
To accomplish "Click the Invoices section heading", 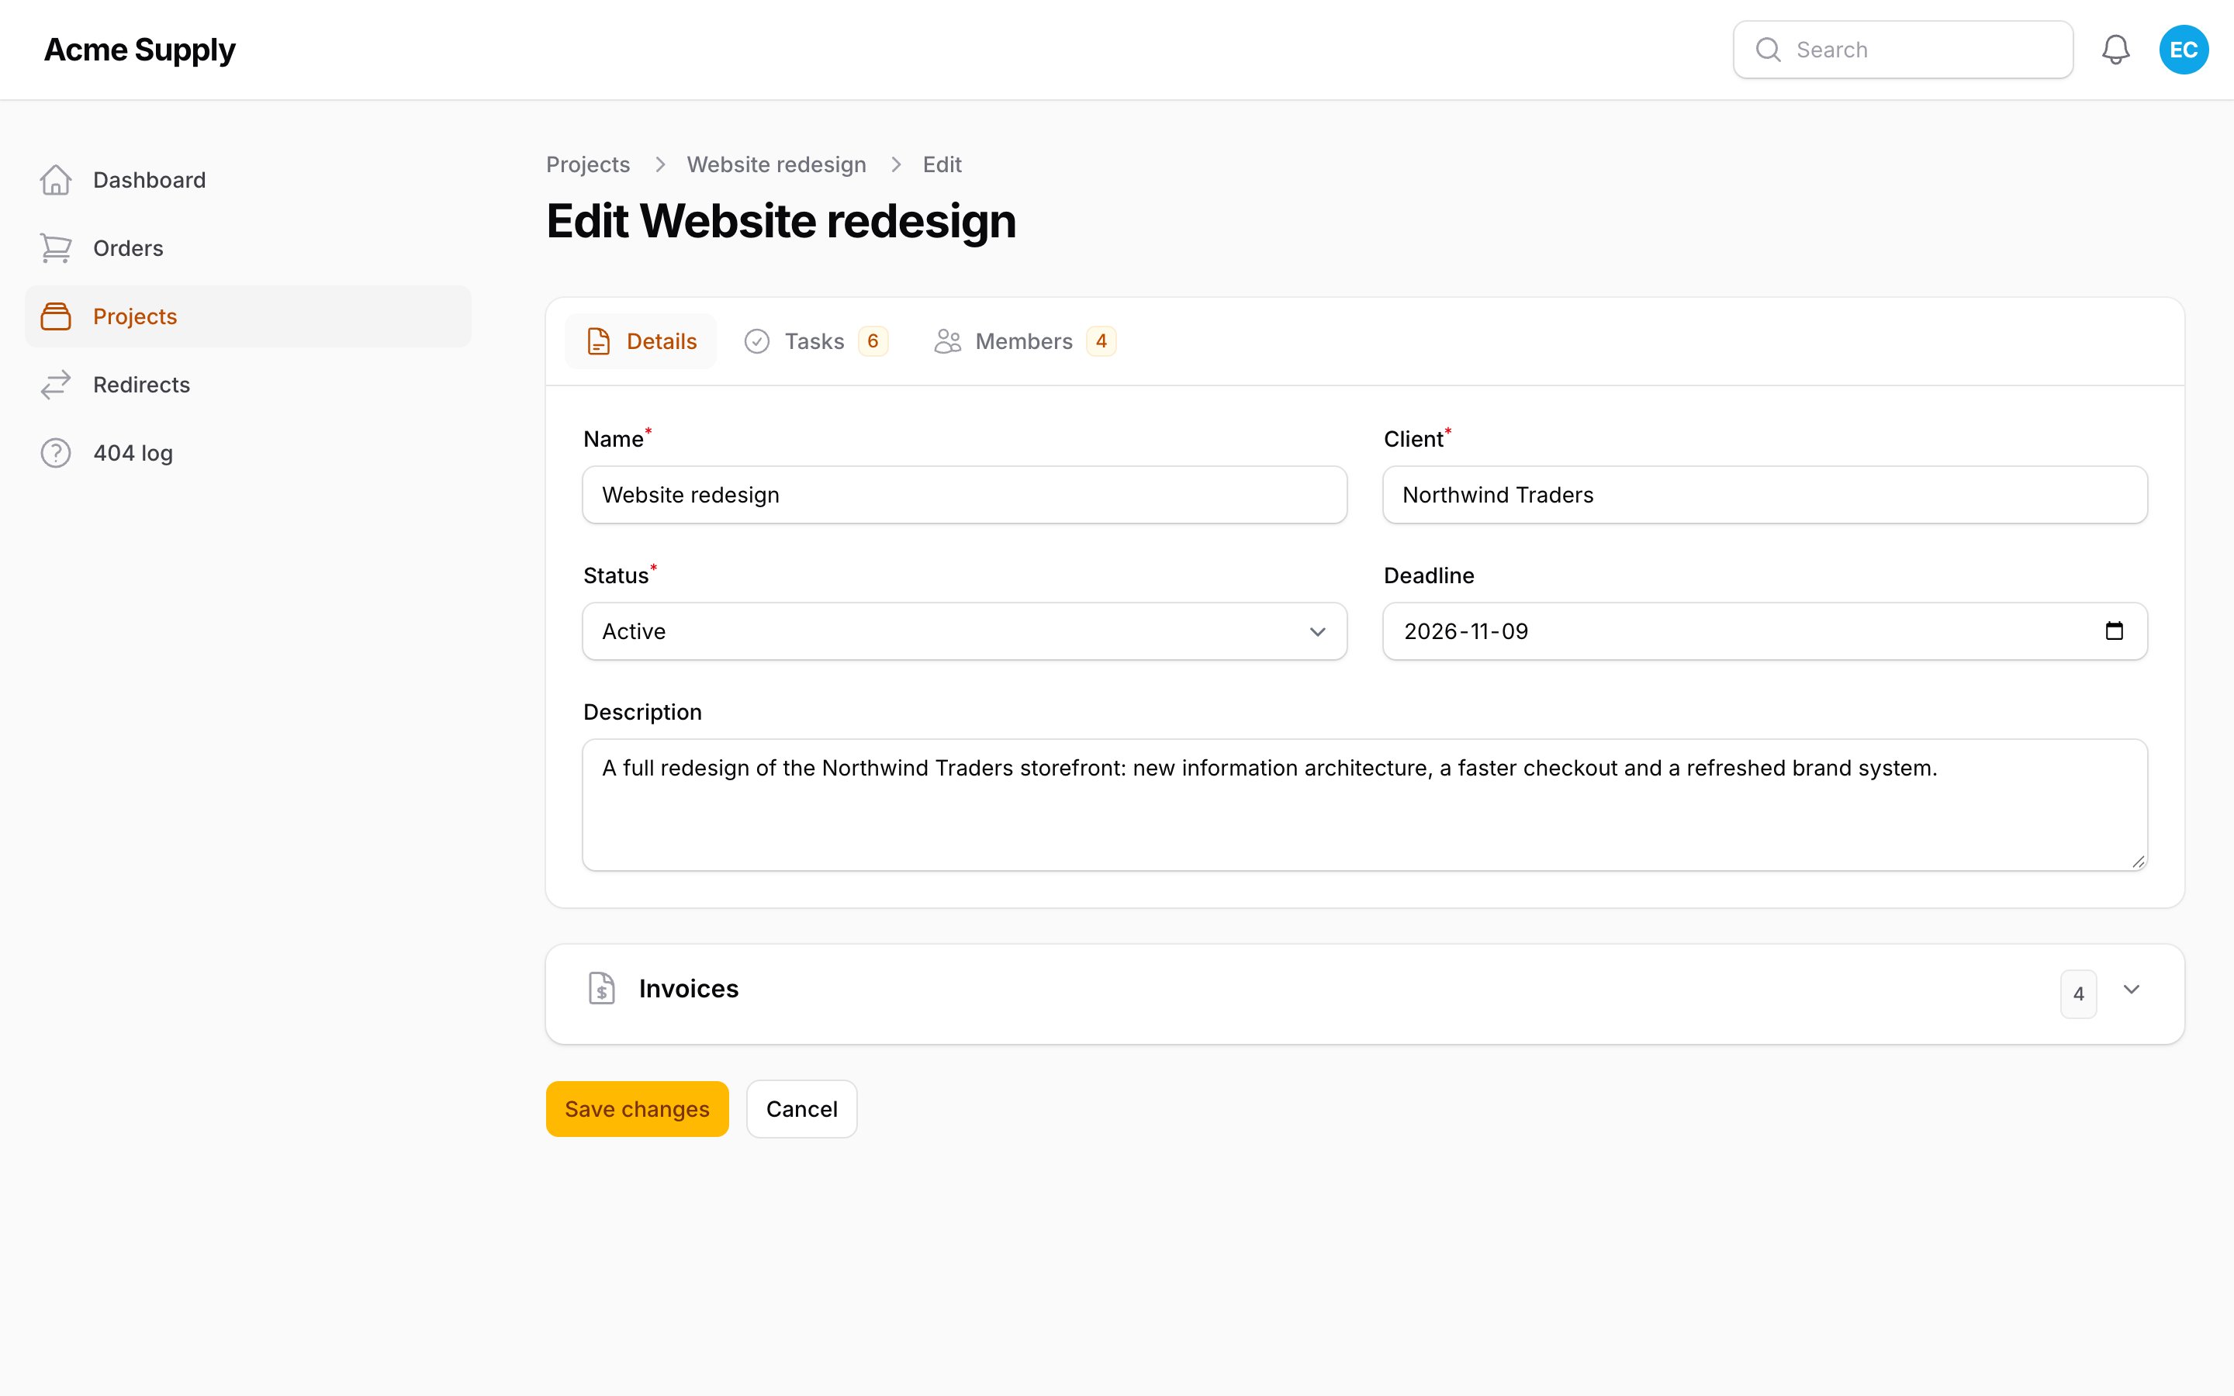I will pyautogui.click(x=689, y=989).
